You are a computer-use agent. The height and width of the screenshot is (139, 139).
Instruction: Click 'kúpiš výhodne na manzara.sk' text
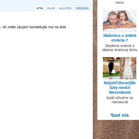coord(120,100)
